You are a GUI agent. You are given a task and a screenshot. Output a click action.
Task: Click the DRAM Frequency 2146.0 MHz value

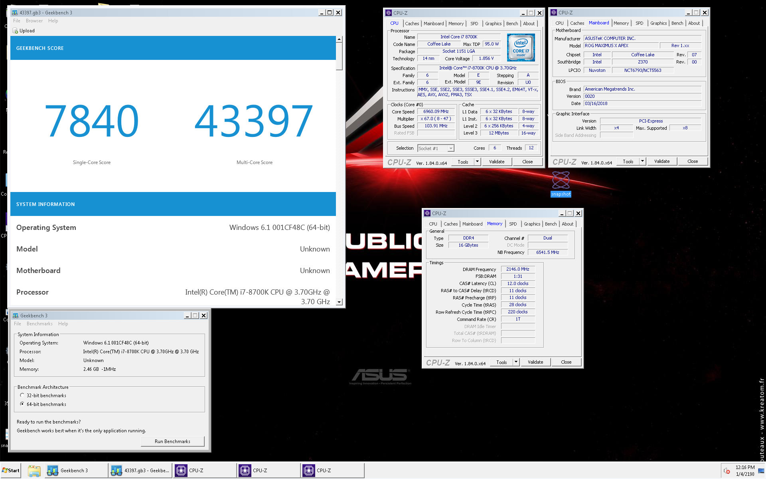[517, 269]
